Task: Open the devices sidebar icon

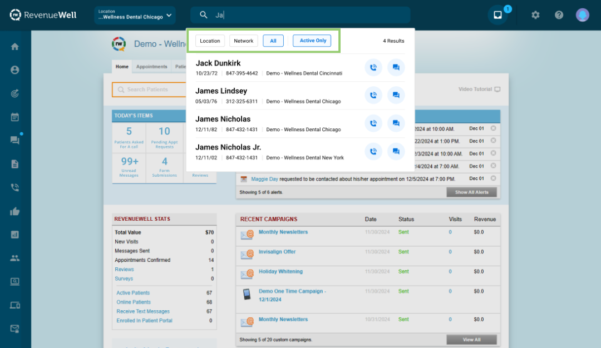Action: tap(14, 306)
